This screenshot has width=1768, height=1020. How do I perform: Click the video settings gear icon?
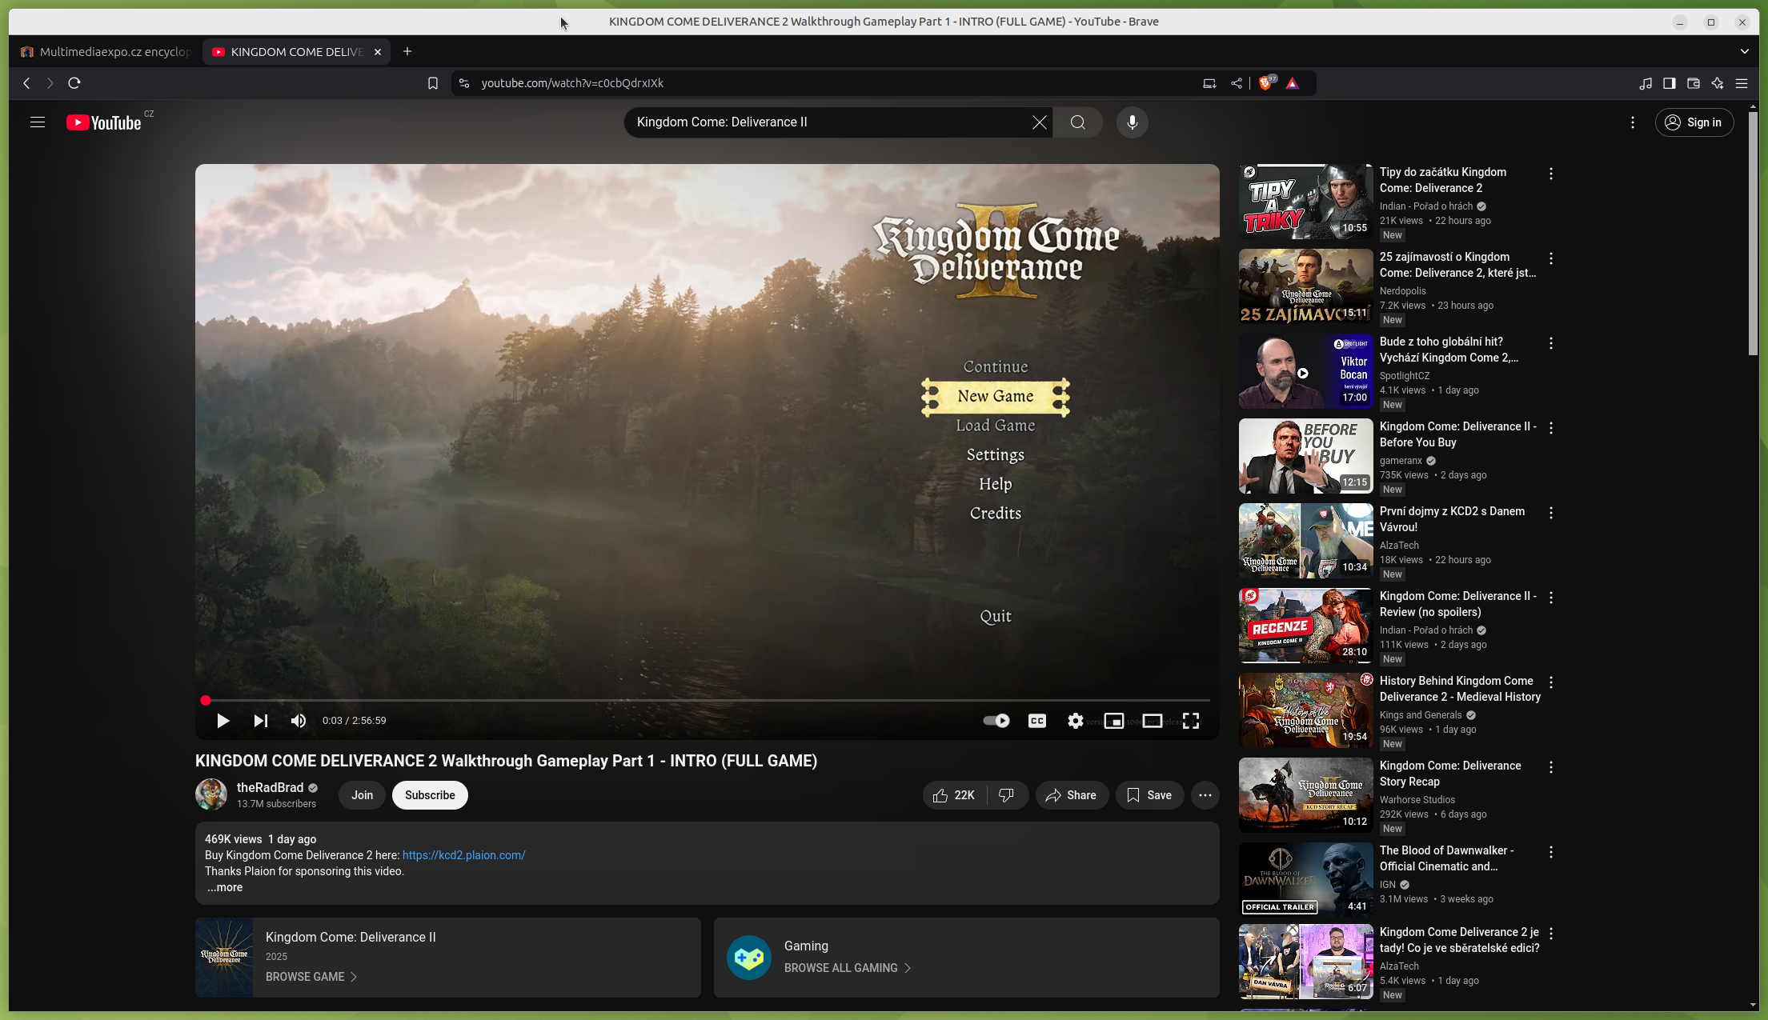pyautogui.click(x=1075, y=721)
